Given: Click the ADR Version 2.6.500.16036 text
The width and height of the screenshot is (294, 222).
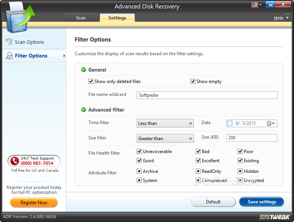Looking at the screenshot, I should (29, 217).
